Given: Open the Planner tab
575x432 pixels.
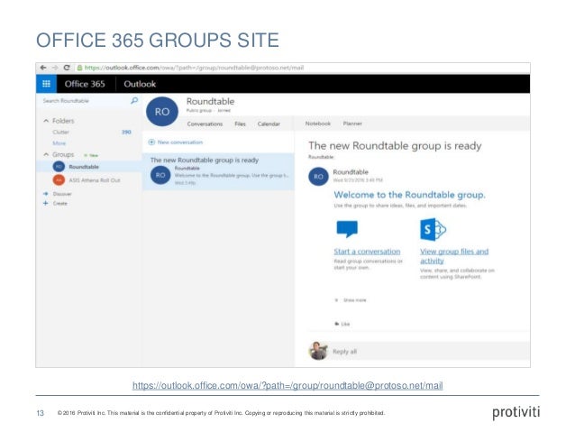Looking at the screenshot, I should click(x=352, y=124).
